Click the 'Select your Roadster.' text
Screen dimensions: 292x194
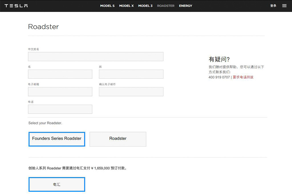pyautogui.click(x=45, y=123)
